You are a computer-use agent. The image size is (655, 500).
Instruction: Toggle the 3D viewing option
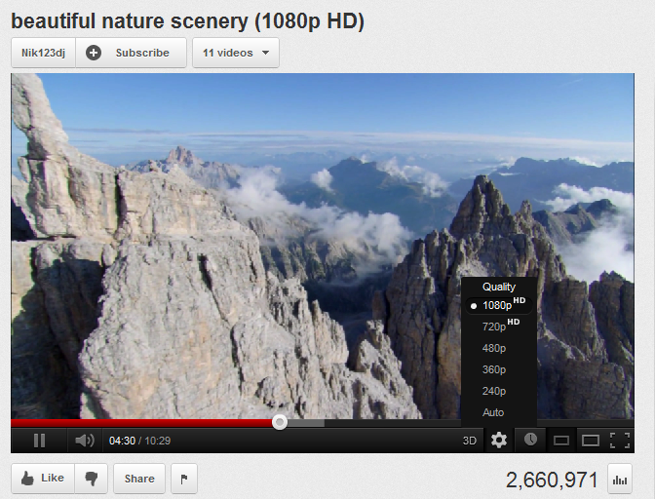click(x=470, y=441)
